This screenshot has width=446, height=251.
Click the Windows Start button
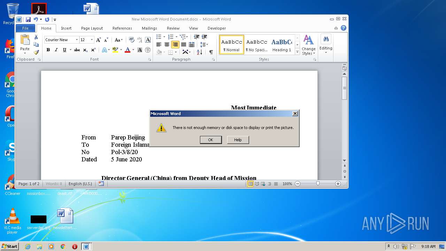[x=9, y=246]
